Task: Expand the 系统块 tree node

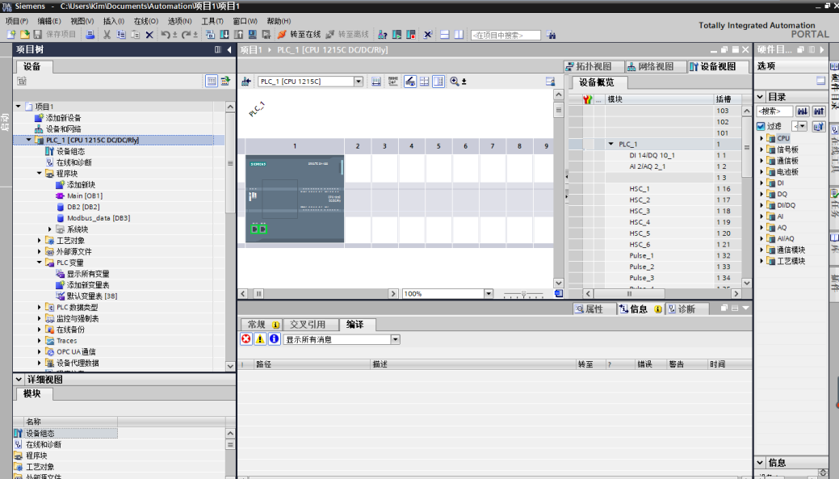Action: (50, 229)
